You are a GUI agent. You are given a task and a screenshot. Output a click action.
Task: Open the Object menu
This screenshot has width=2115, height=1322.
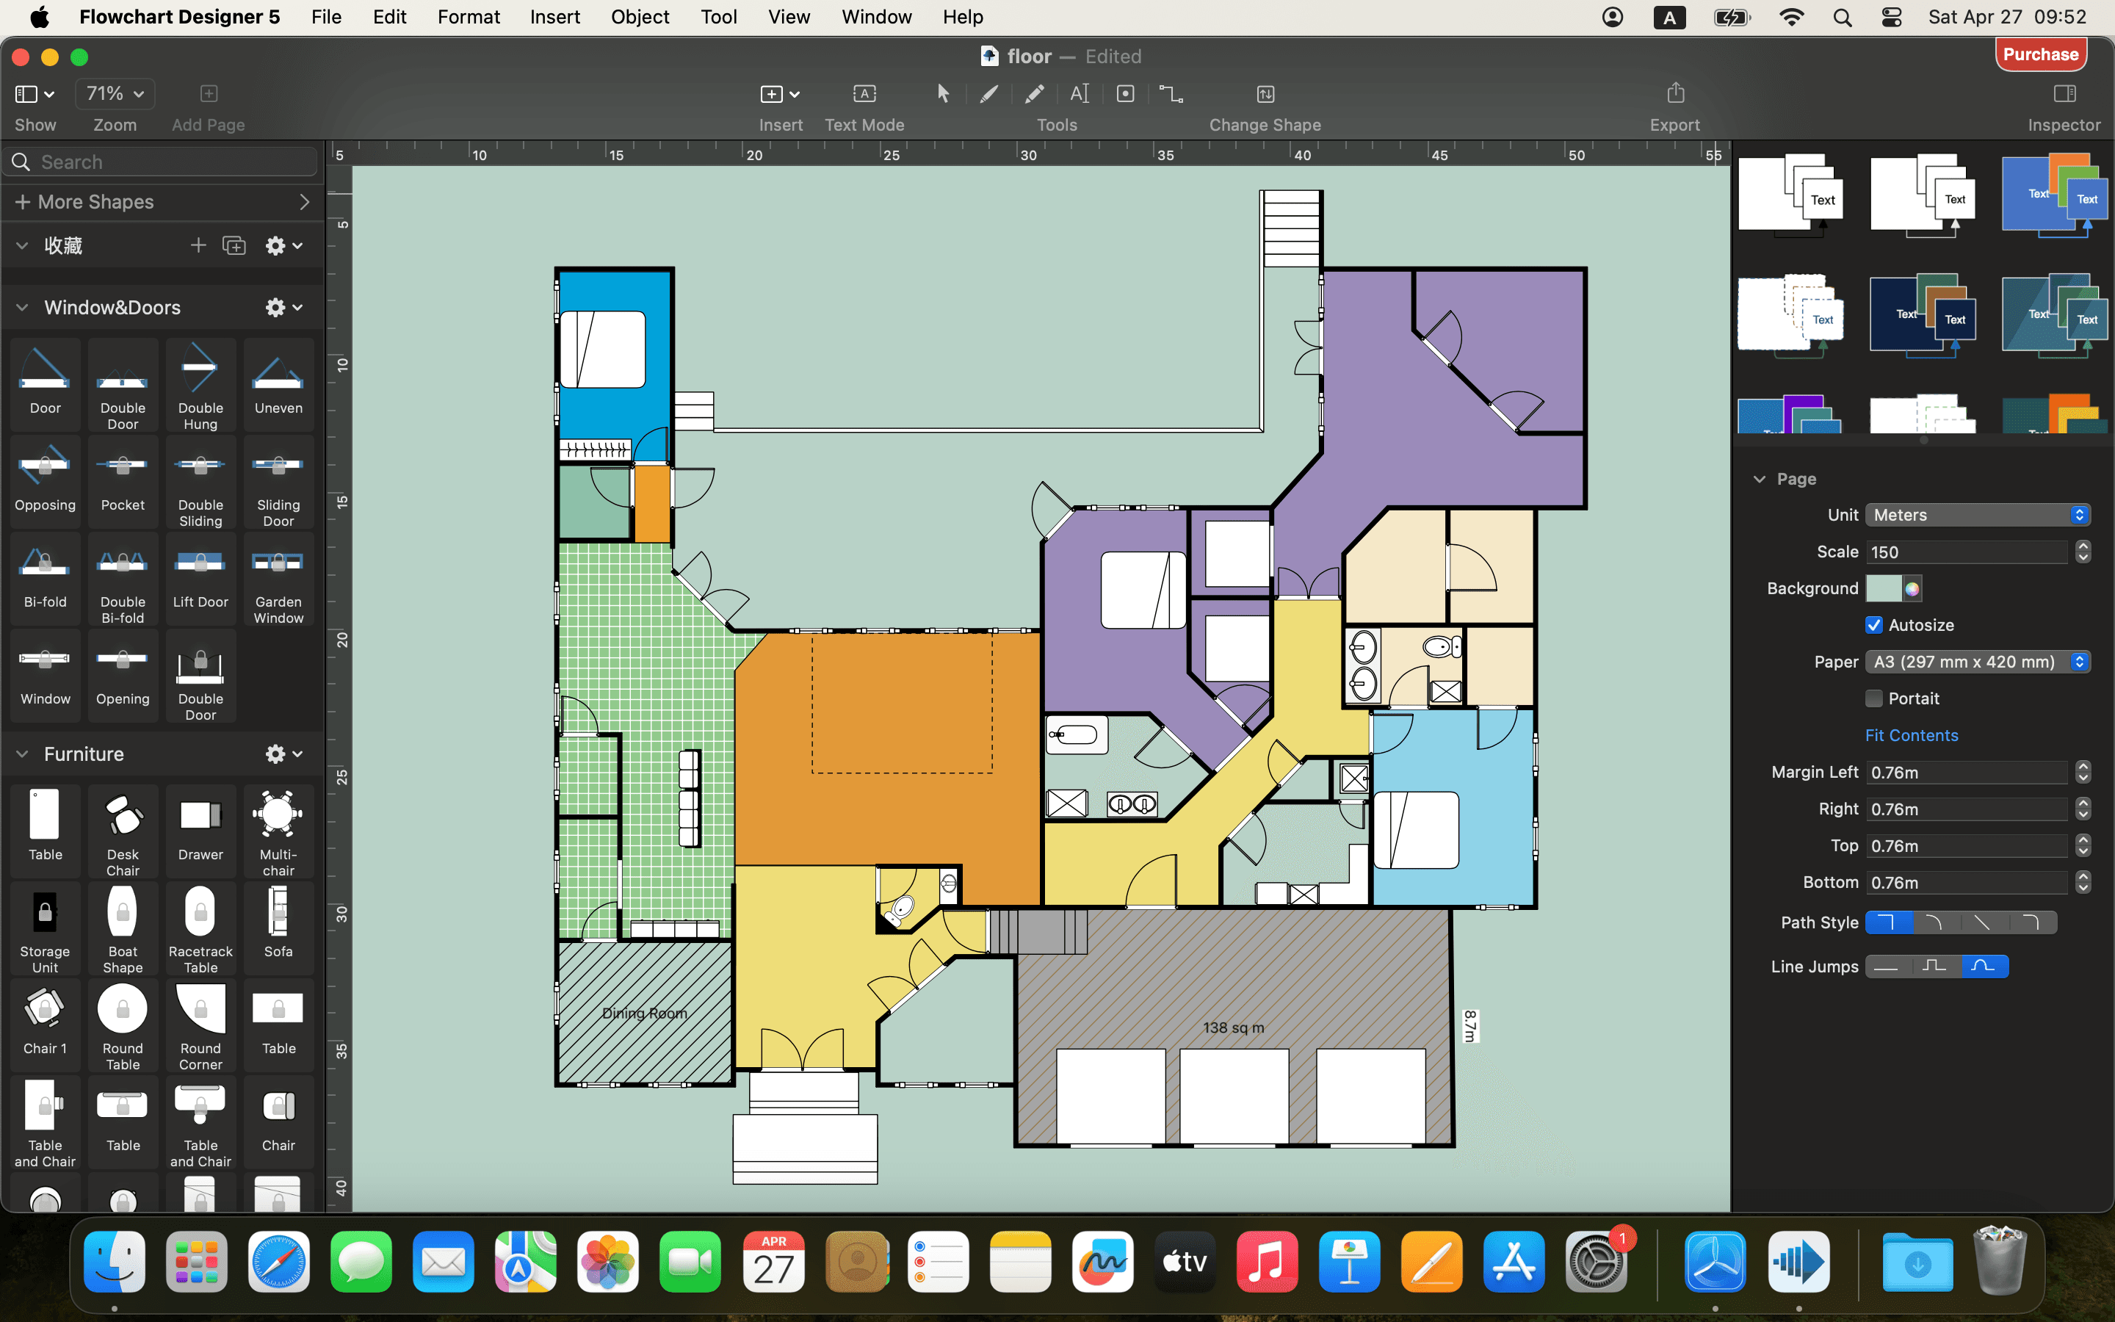pos(639,17)
